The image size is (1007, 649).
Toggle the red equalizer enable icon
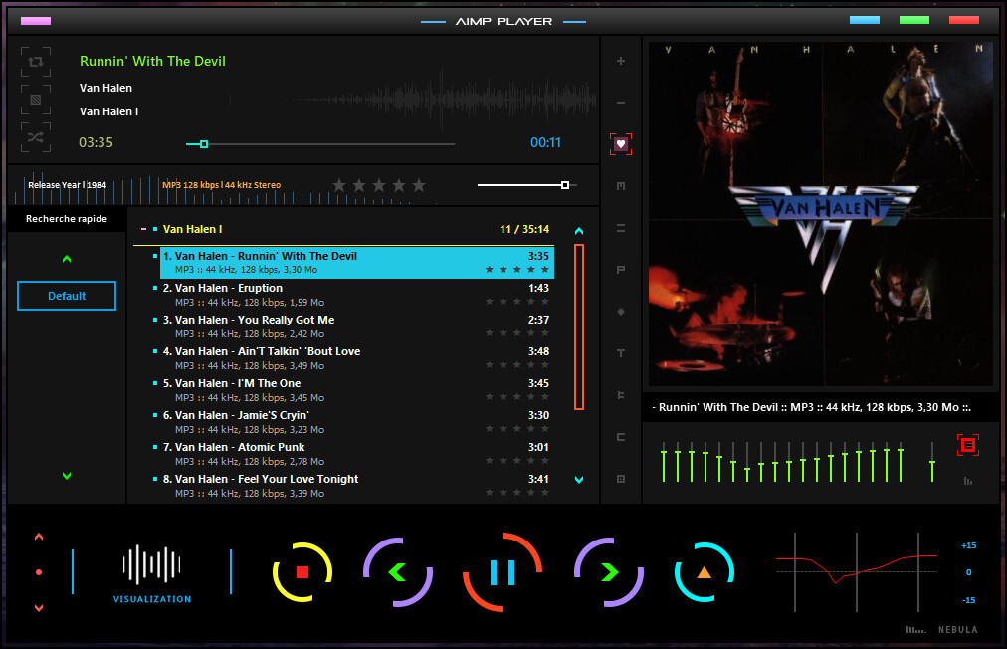[x=968, y=445]
